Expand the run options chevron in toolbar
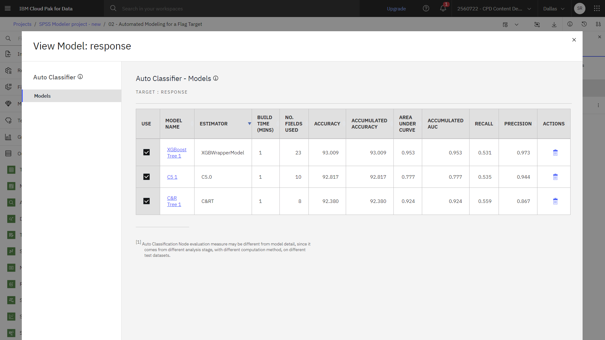The width and height of the screenshot is (605, 340). 517,25
